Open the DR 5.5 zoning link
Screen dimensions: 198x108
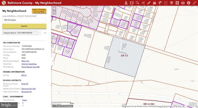(x=24, y=75)
